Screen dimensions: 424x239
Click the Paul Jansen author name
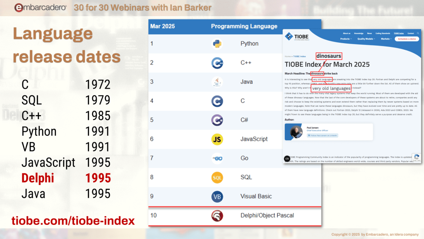click(x=312, y=128)
